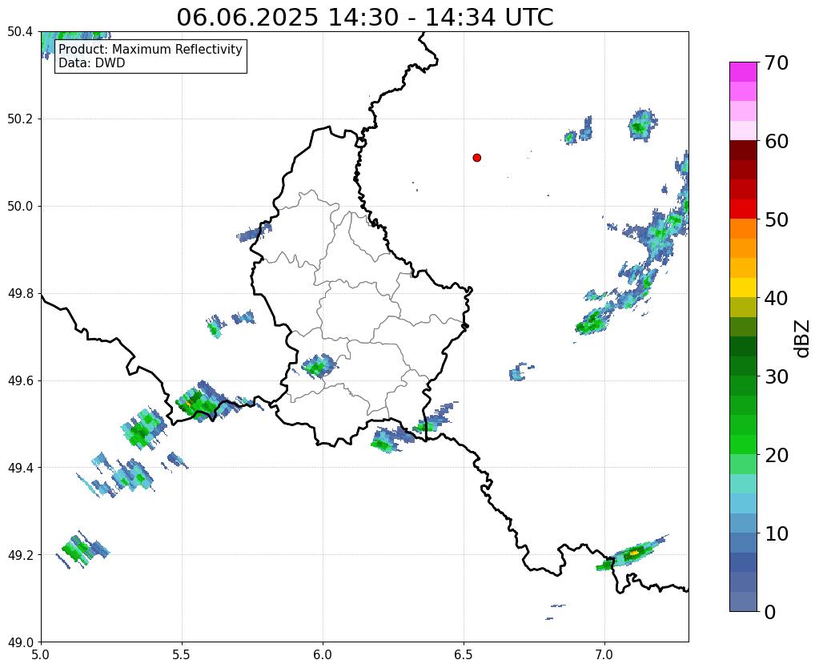Pick the bright yellow segment just above 40
Screen dimensions: 819x668
743,288
